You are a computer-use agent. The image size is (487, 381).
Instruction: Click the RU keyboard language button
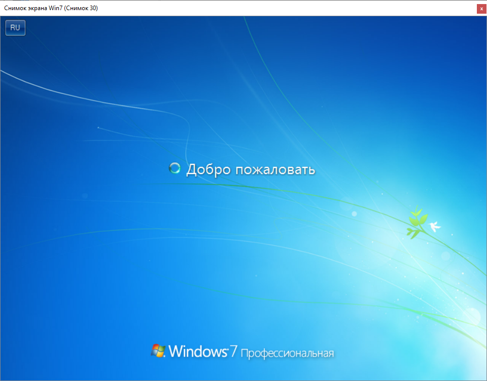[x=15, y=27]
